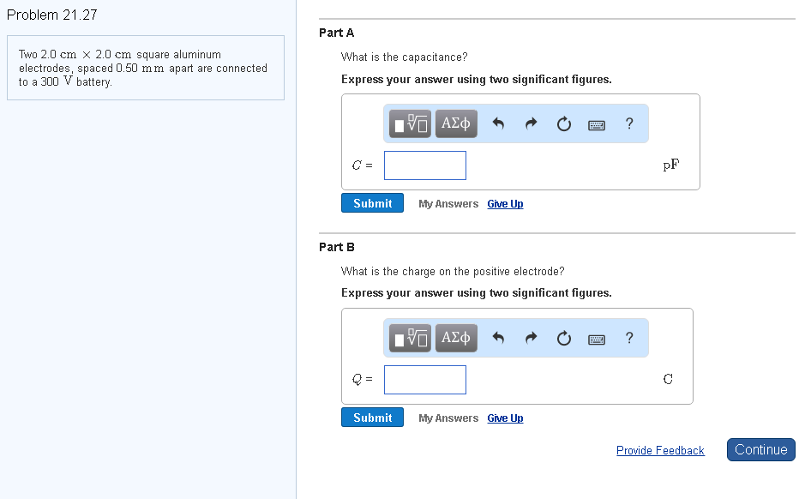Click undo arrow in Part A toolbar

(x=498, y=124)
